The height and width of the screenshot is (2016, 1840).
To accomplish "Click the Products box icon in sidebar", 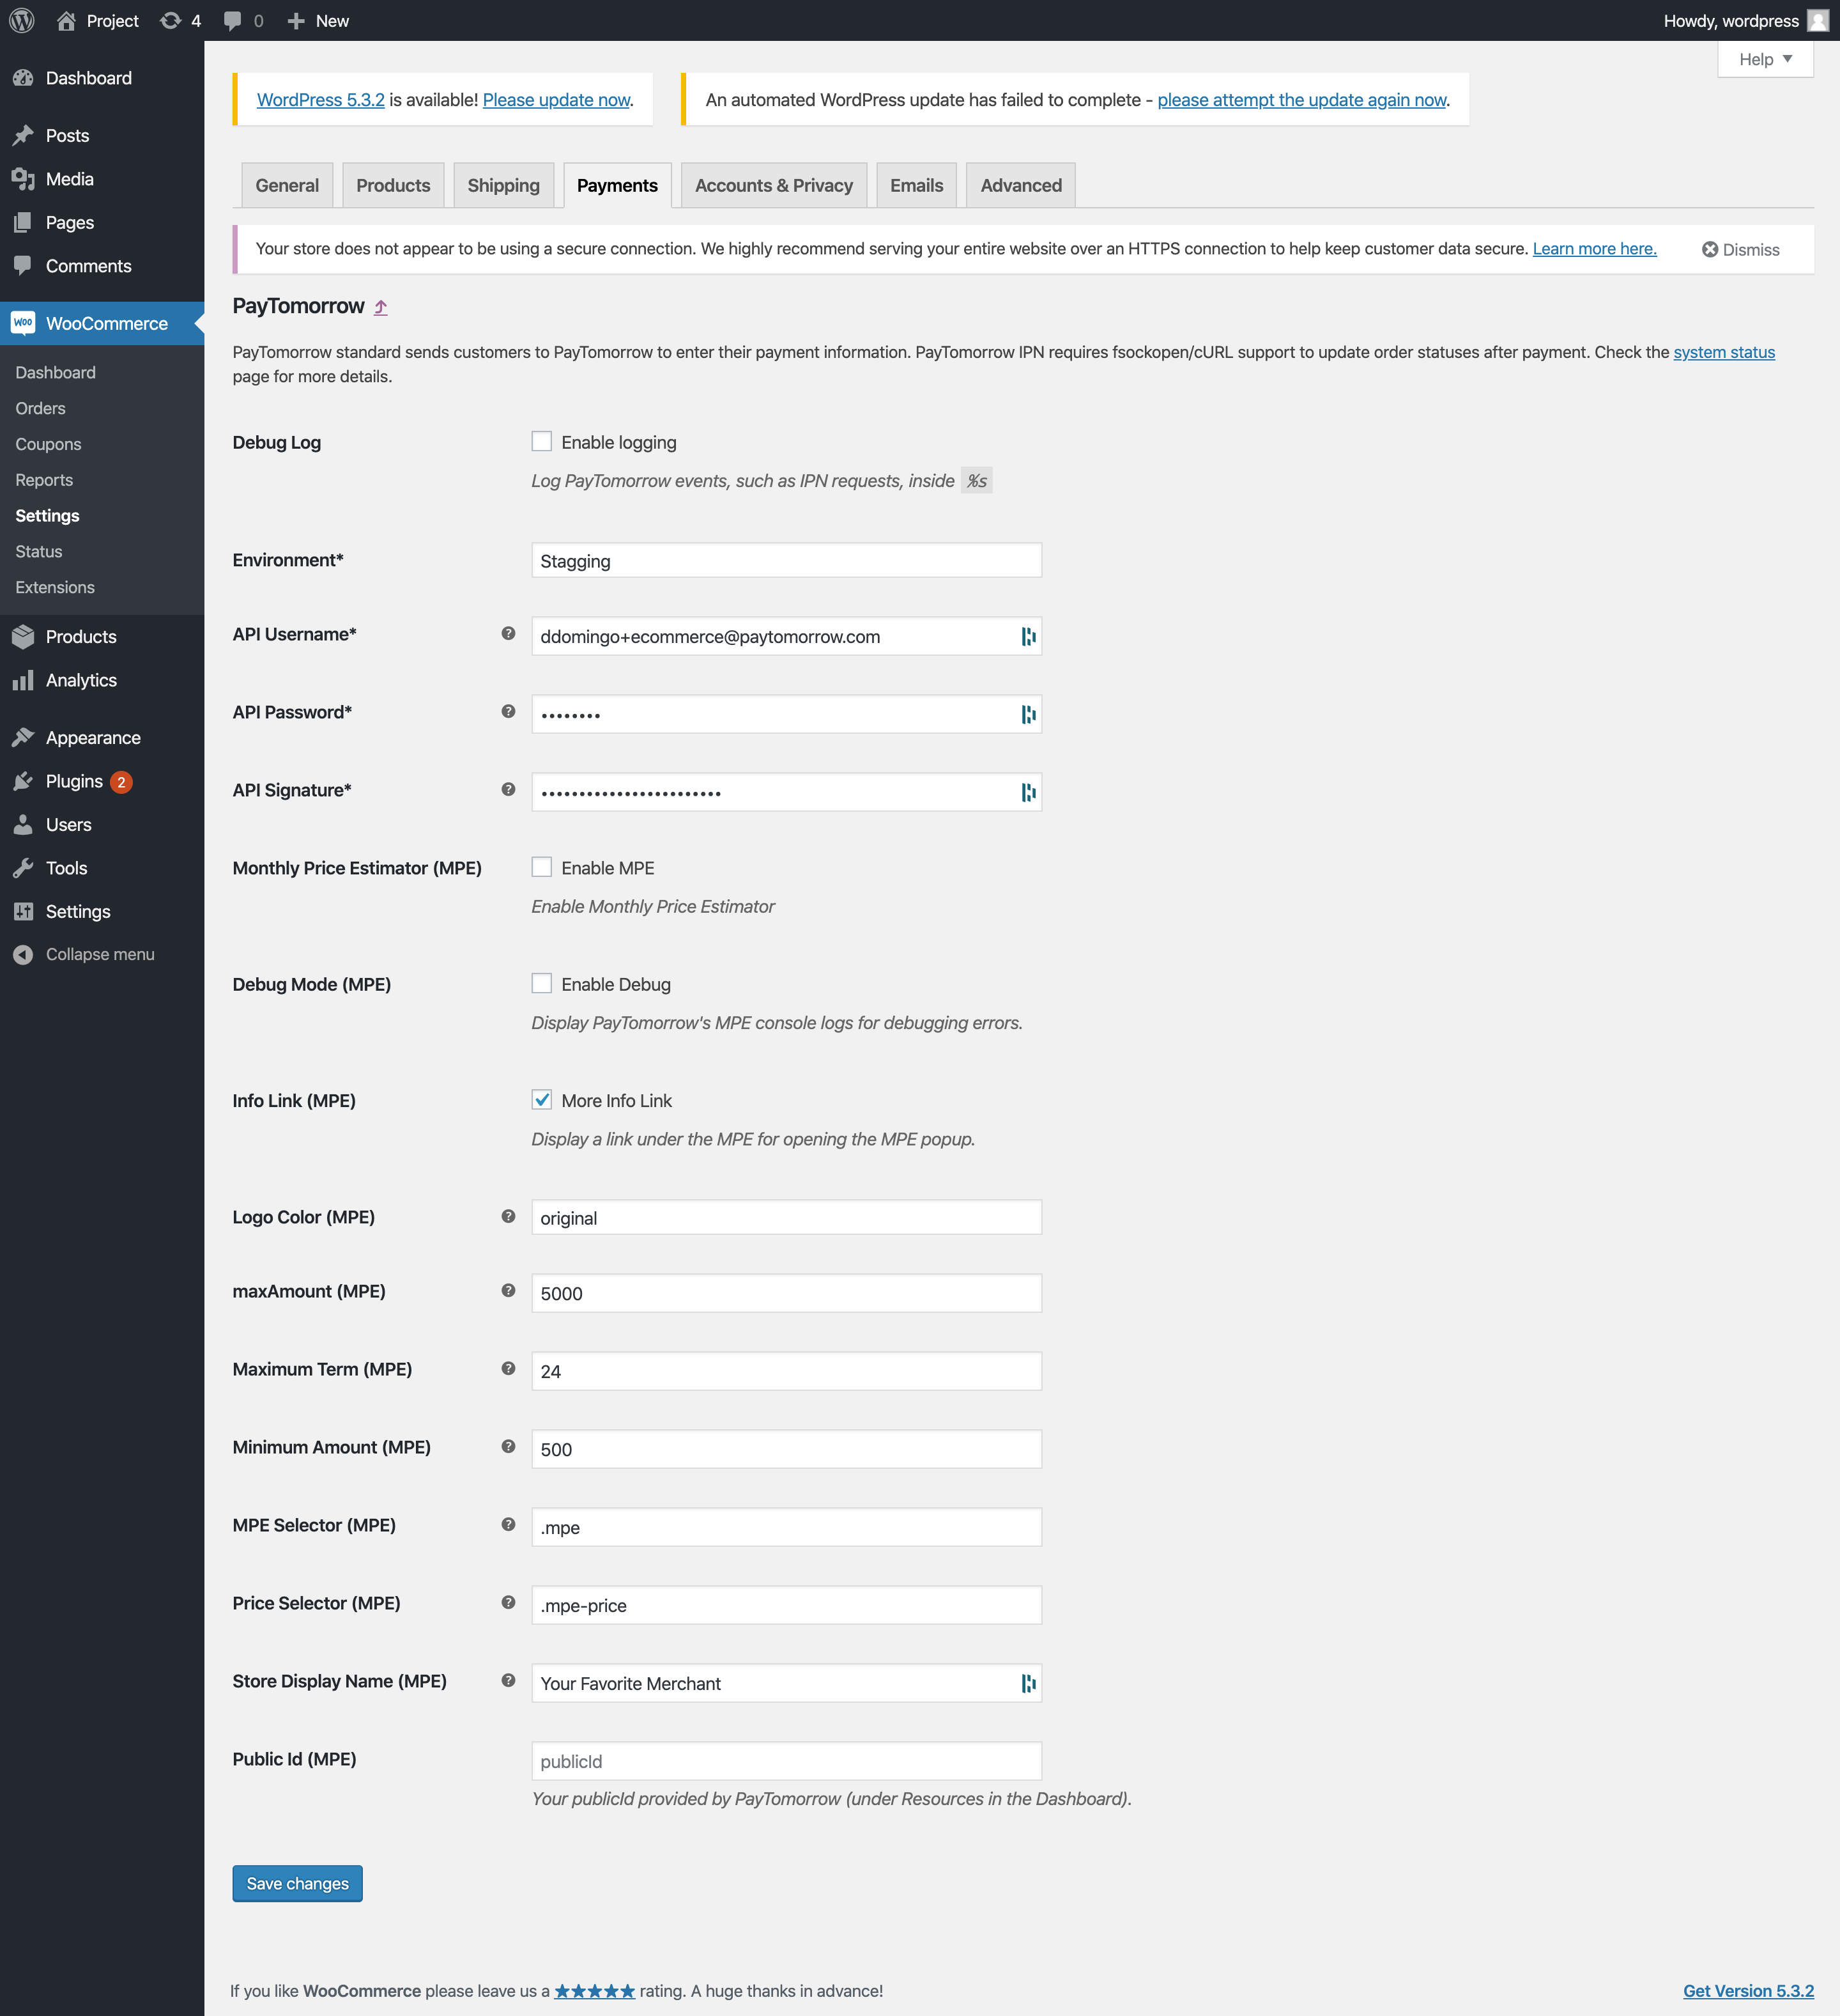I will click(x=23, y=636).
